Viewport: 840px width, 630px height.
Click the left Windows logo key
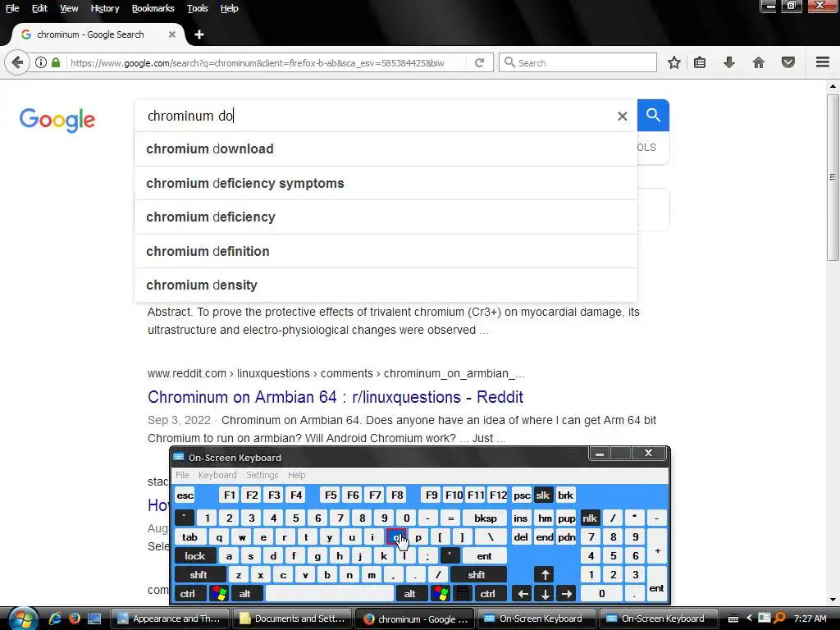click(x=219, y=594)
